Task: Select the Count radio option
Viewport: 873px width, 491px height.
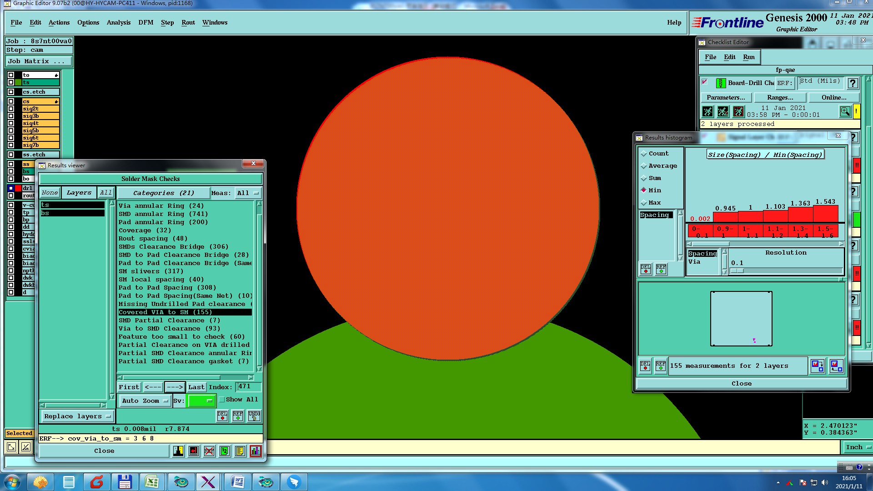Action: click(x=644, y=154)
